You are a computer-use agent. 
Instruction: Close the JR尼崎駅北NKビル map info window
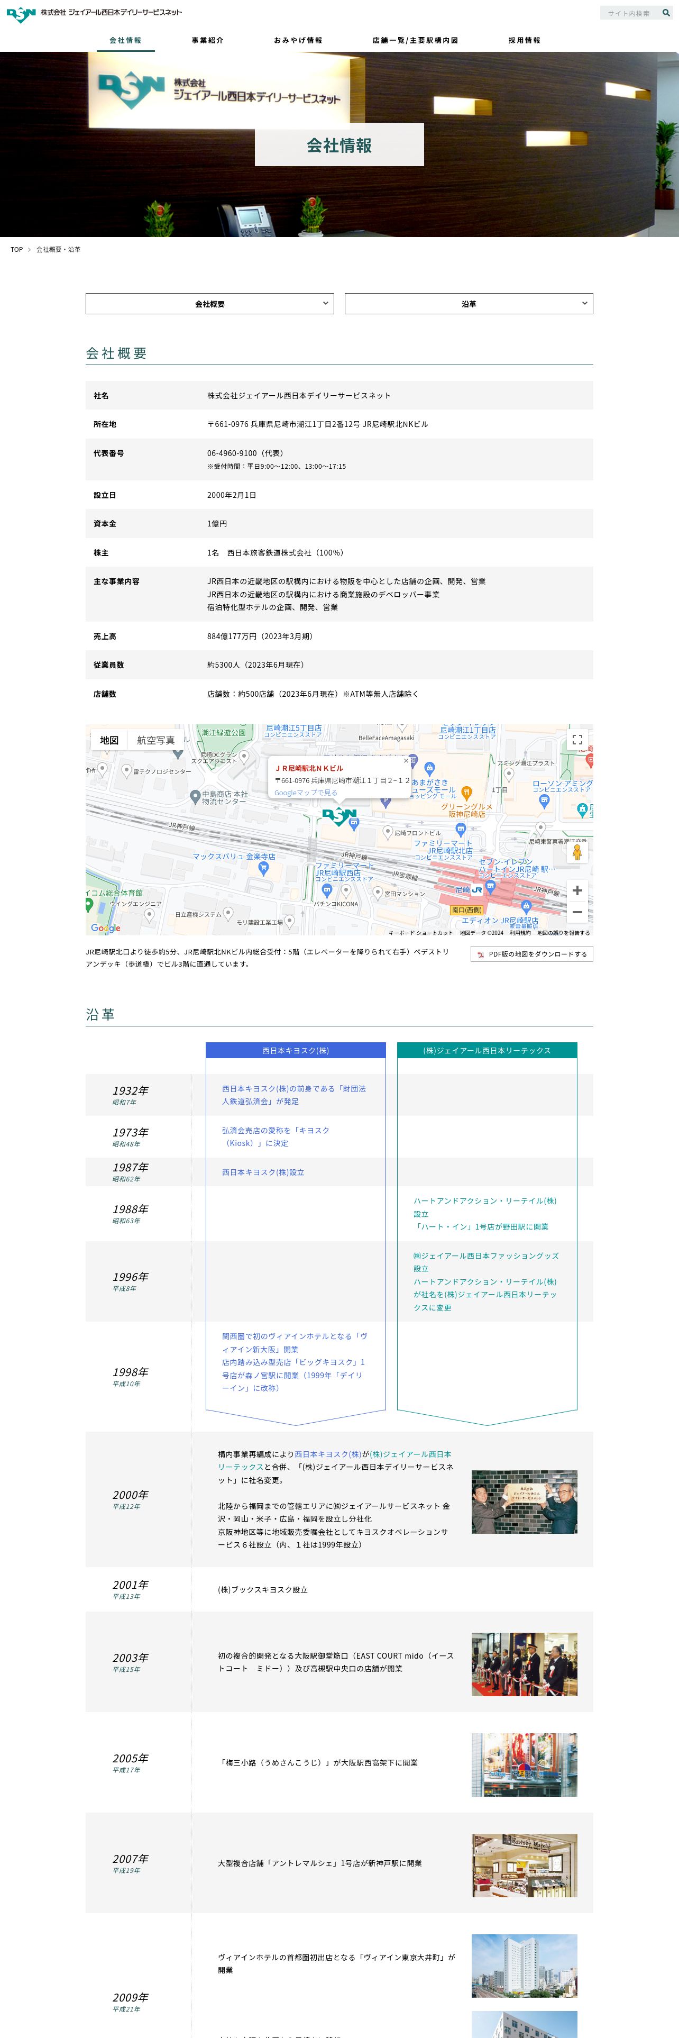click(x=406, y=761)
